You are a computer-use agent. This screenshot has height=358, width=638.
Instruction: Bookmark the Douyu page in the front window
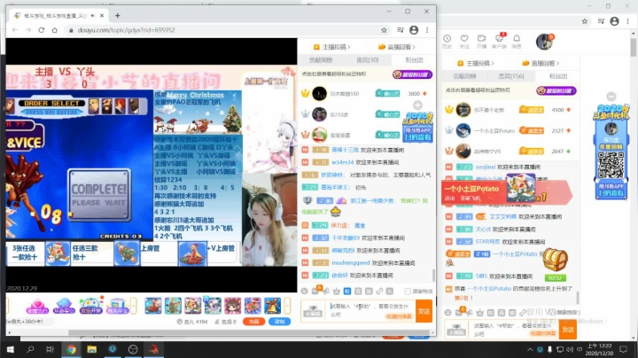click(384, 30)
